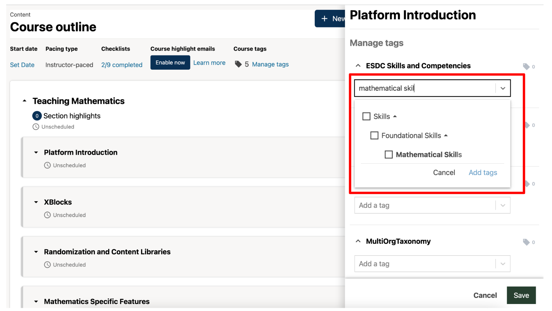Click the Add a tag field above MultiOrgTaxonomy
Screen dimensions: 552x311
point(432,205)
